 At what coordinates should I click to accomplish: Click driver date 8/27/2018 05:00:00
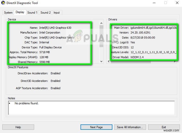point(143,38)
